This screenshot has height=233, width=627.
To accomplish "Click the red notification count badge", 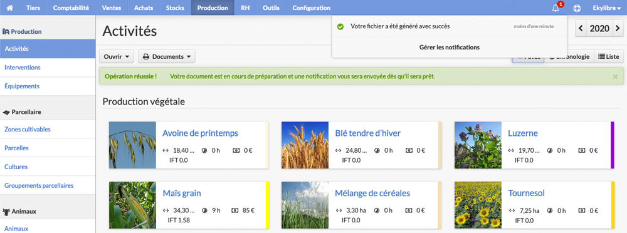I will 561,4.
